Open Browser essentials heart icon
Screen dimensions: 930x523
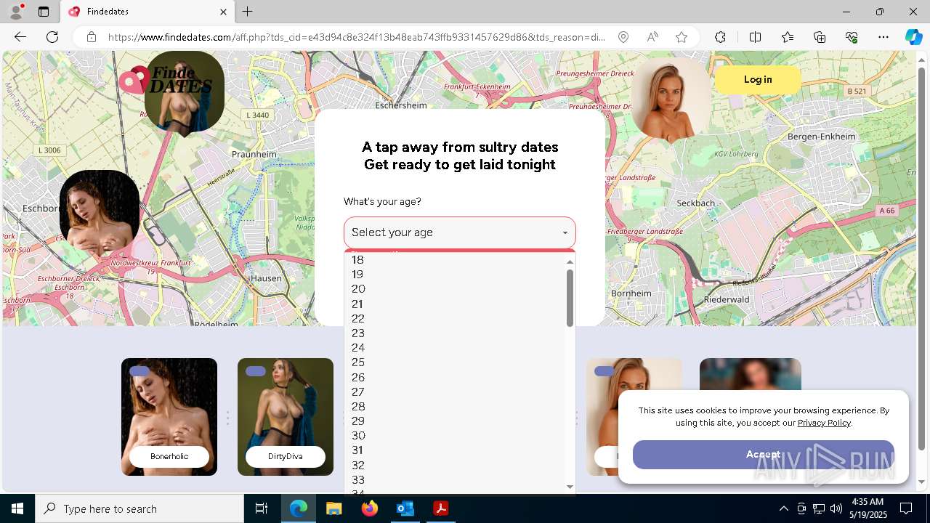[852, 37]
